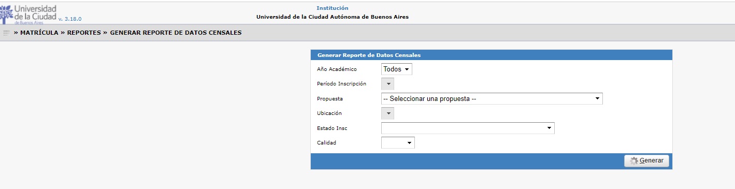Image resolution: width=735 pixels, height=189 pixels.
Task: Click the Propuesta field label
Action: [330, 98]
